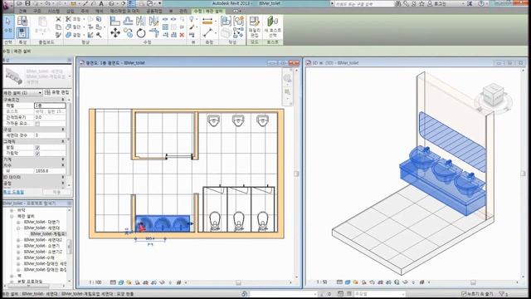
Task: Toggle the '가림막' checkbox under graphics properties
Action: pos(37,153)
